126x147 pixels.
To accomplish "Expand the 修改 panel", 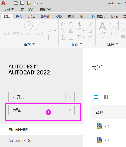I will pos(77,44).
